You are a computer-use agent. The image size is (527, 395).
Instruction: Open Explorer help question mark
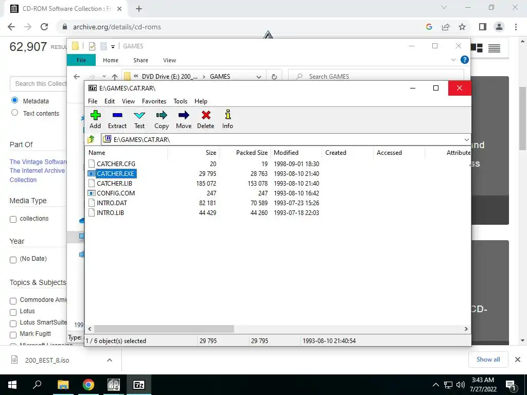(465, 60)
